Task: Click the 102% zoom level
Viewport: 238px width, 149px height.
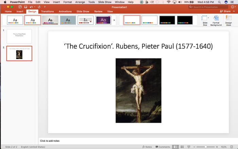Action: 224,147
